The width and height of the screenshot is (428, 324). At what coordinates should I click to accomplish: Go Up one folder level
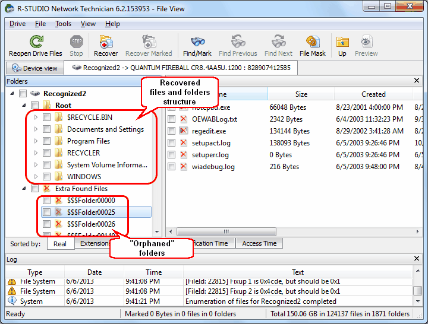point(342,42)
